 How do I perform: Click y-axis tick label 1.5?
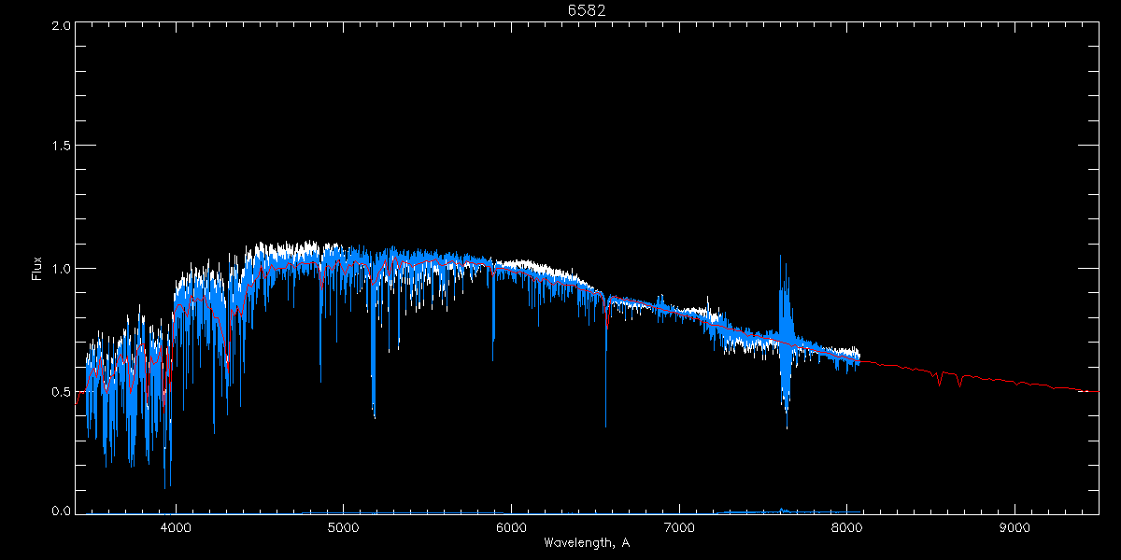pos(61,146)
